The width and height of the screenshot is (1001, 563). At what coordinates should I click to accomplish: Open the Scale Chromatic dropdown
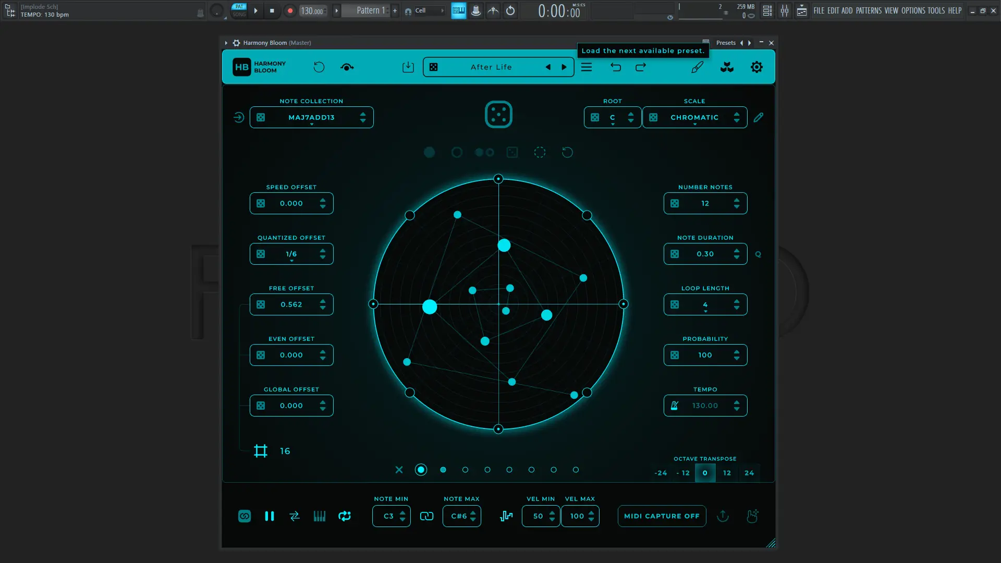694,118
